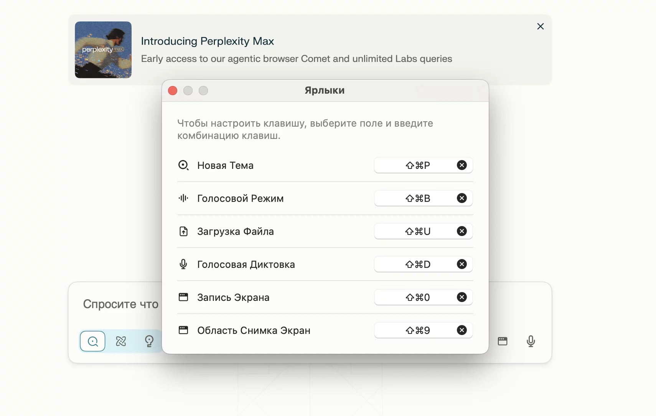Click the microphone dictation icon in search bar

click(531, 341)
